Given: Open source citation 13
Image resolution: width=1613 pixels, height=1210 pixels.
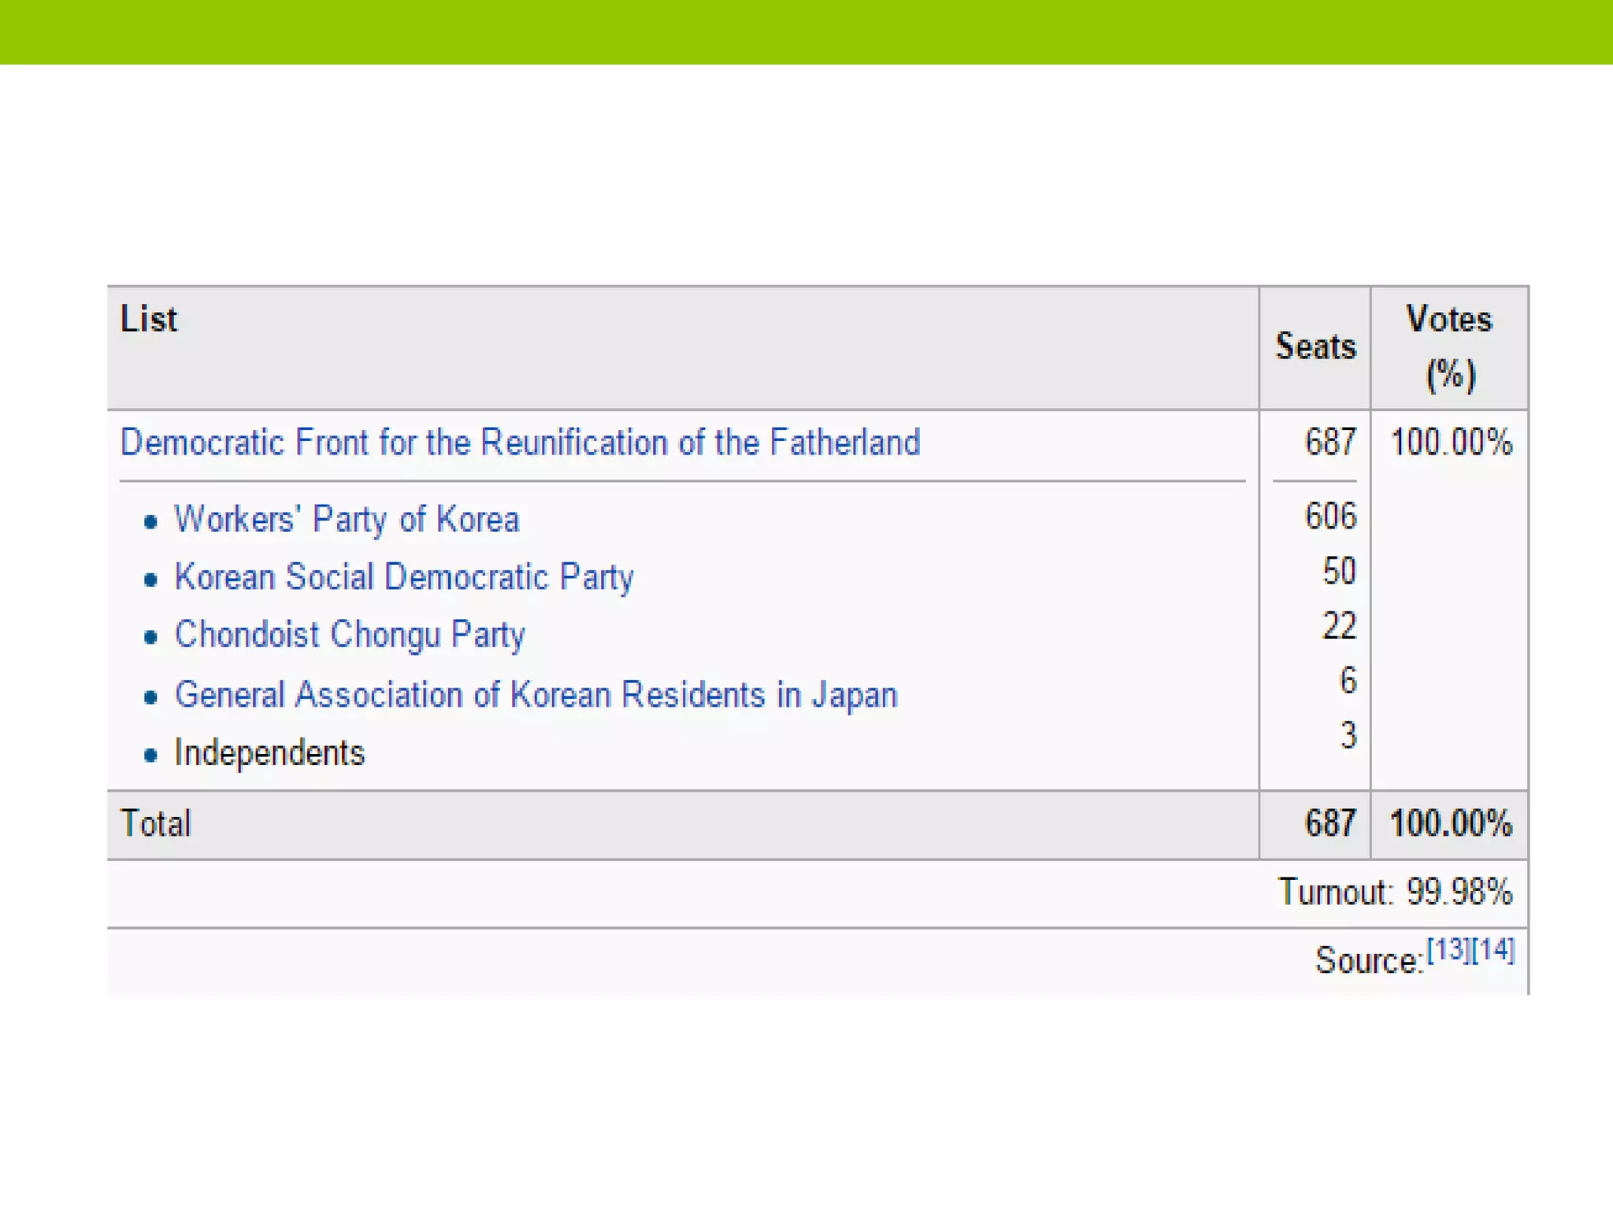Looking at the screenshot, I should (x=1448, y=949).
